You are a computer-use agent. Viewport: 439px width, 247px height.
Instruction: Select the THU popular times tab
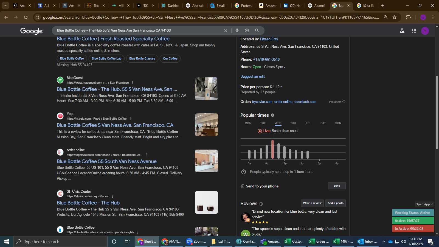(293, 123)
